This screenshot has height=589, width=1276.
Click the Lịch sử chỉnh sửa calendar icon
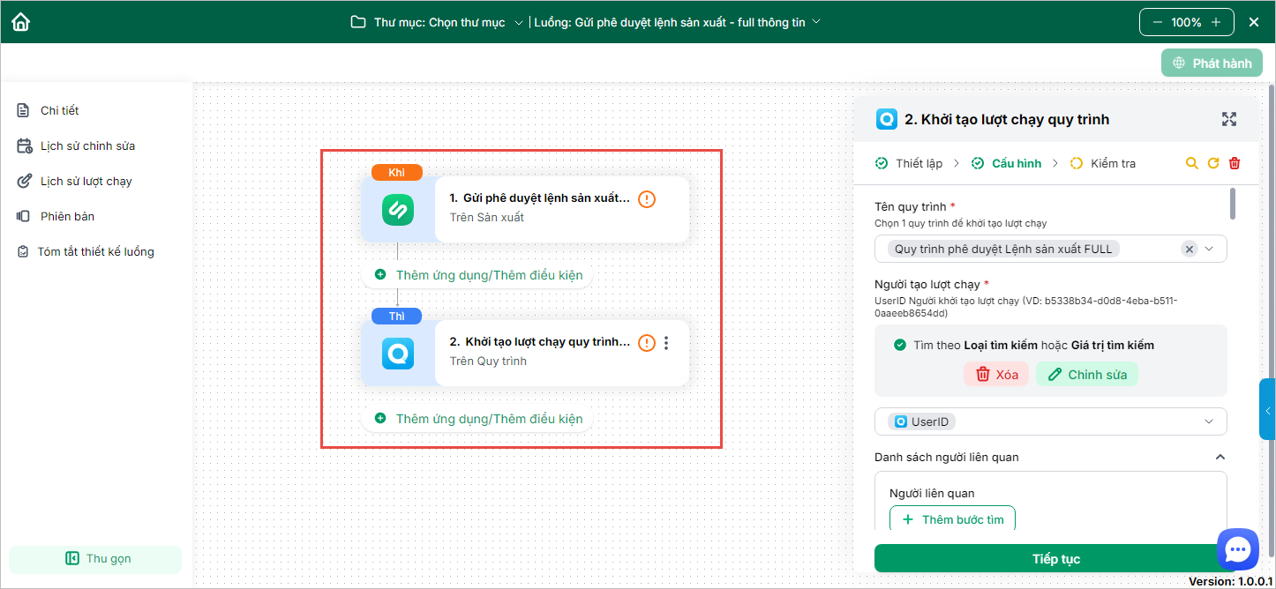coord(24,145)
